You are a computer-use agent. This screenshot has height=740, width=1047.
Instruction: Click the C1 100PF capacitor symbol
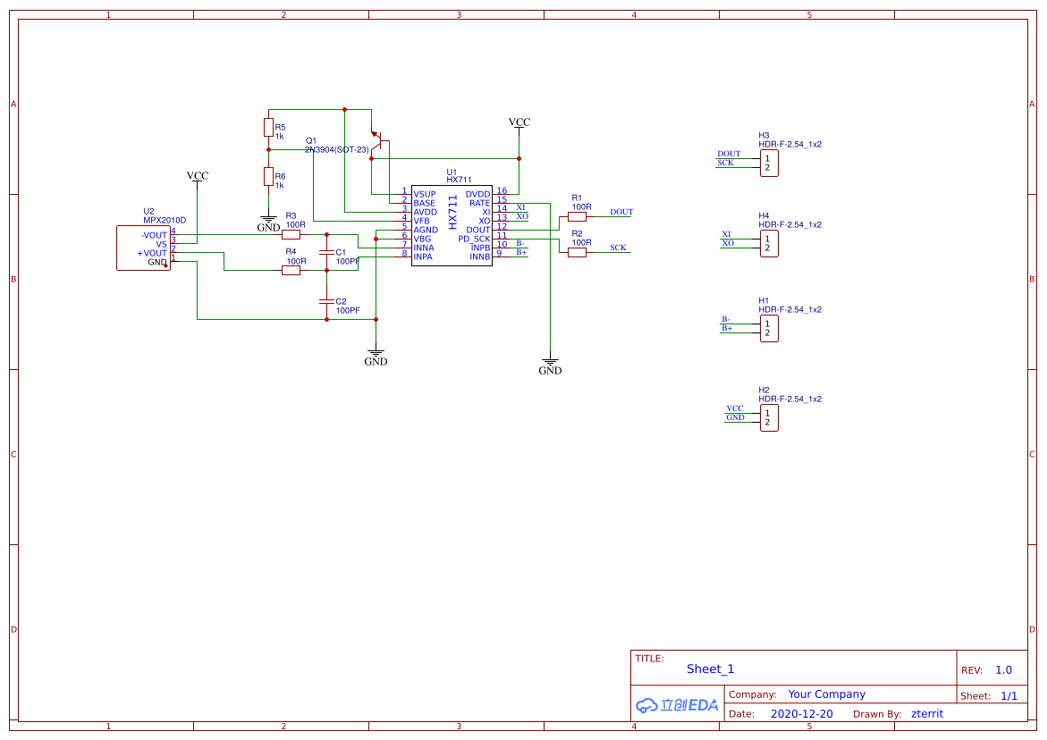[327, 253]
